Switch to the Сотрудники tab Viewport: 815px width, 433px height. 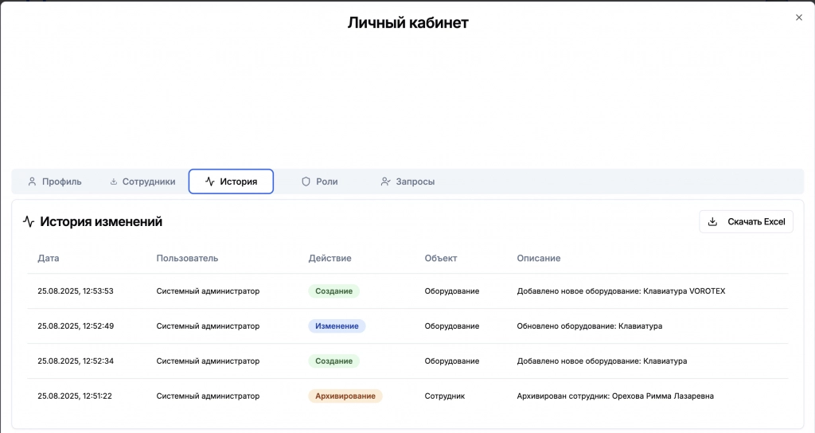click(x=142, y=181)
